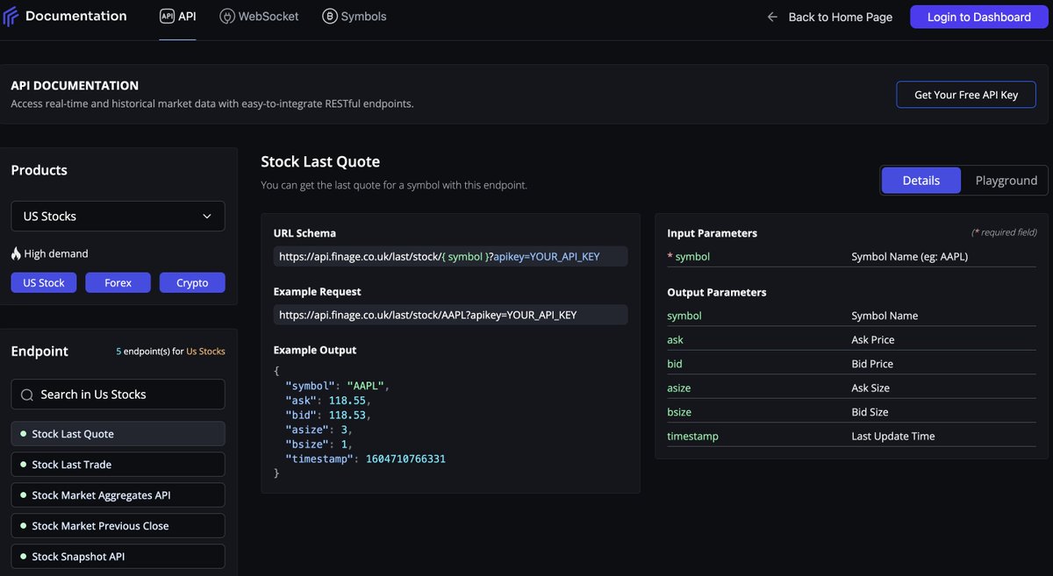Click the Documentation title text
This screenshot has height=576, width=1053.
[76, 16]
